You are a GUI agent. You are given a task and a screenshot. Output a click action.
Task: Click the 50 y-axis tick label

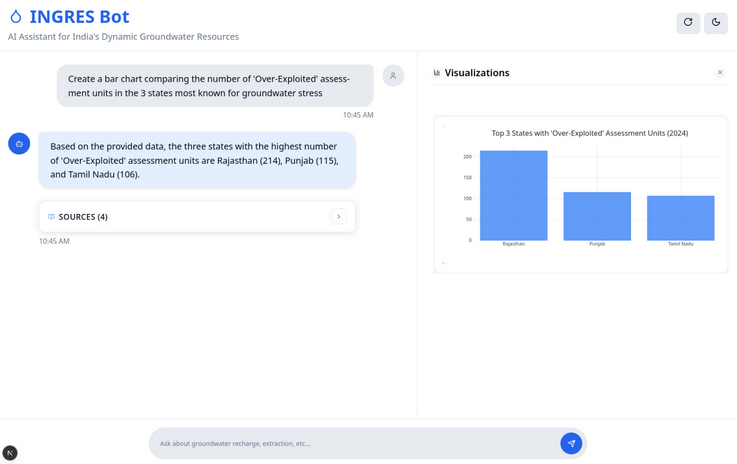coord(468,219)
